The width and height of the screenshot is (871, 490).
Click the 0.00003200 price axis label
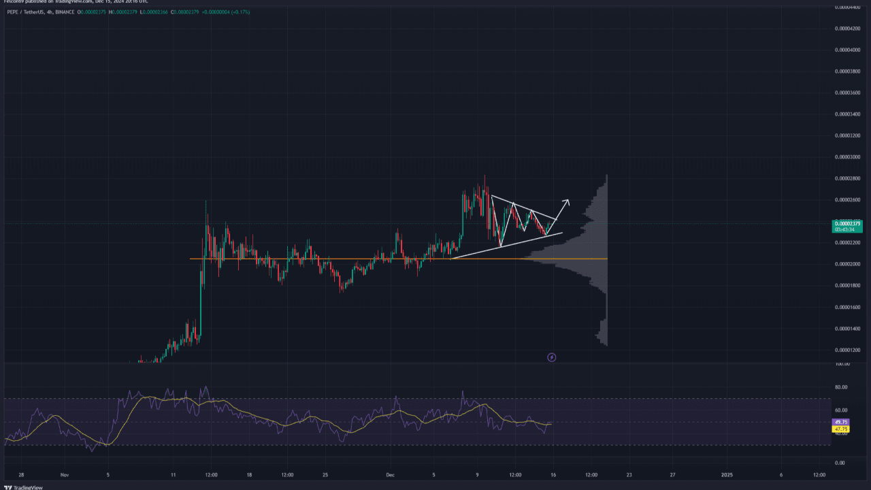pos(847,135)
